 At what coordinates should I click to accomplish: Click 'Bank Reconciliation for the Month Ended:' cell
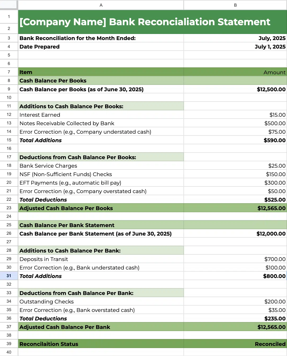[101, 38]
